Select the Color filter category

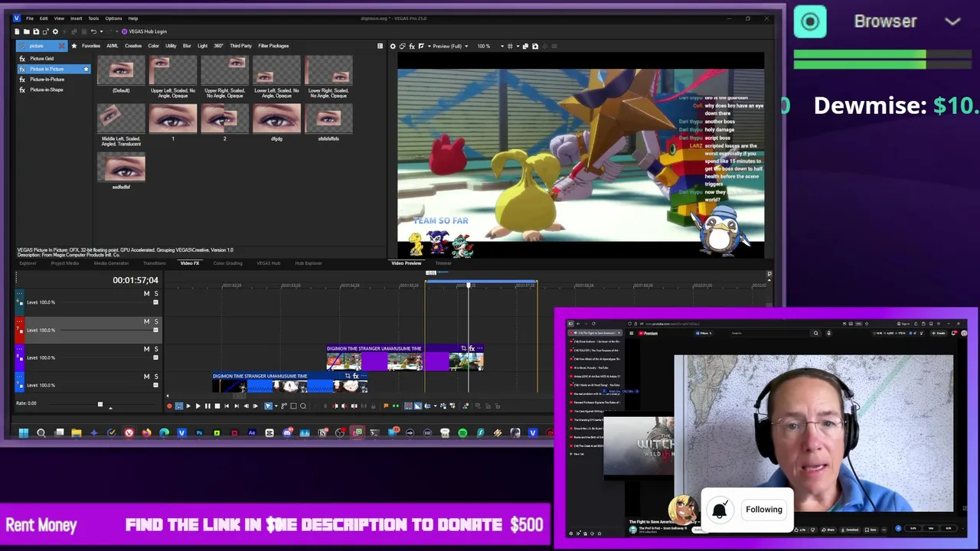click(x=153, y=46)
